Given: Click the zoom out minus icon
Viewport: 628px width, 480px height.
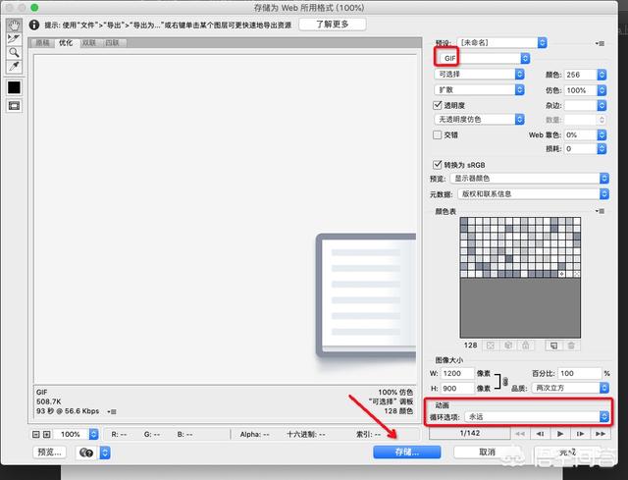Looking at the screenshot, I should point(36,434).
